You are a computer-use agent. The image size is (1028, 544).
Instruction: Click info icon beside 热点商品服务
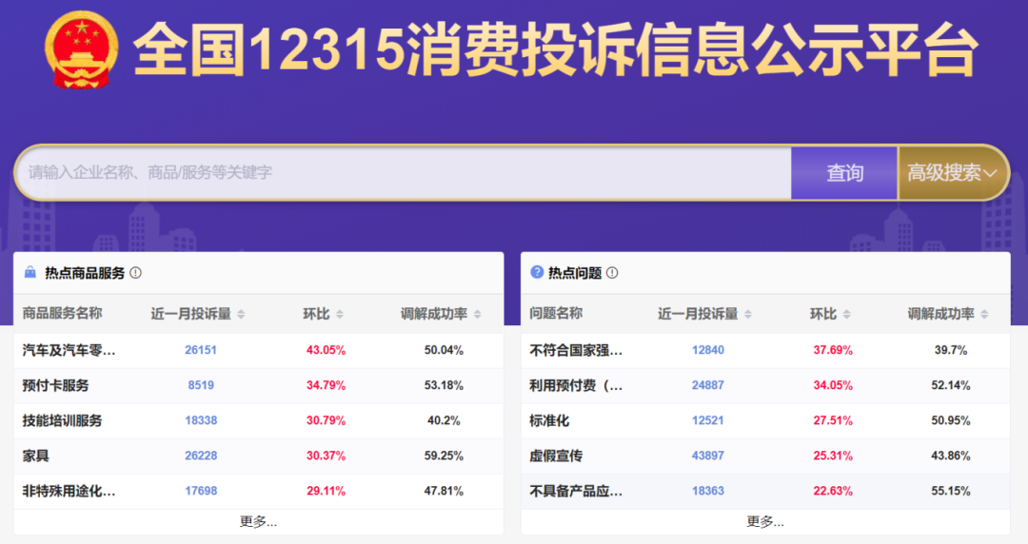[x=136, y=273]
